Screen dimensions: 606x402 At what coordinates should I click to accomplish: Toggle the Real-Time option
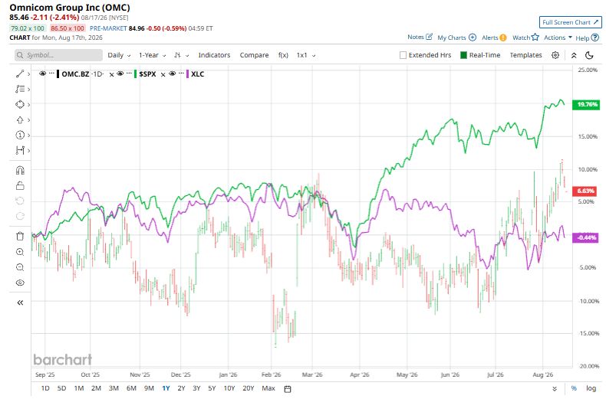[480, 55]
